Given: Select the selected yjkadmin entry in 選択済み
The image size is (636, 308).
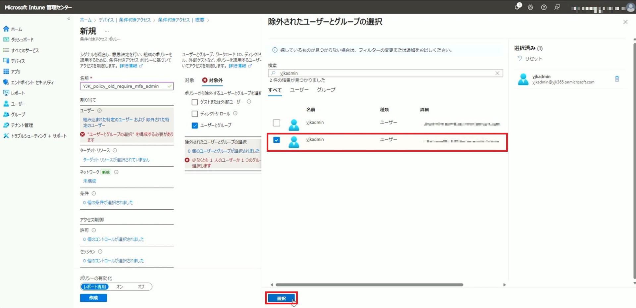Looking at the screenshot, I should (570, 79).
